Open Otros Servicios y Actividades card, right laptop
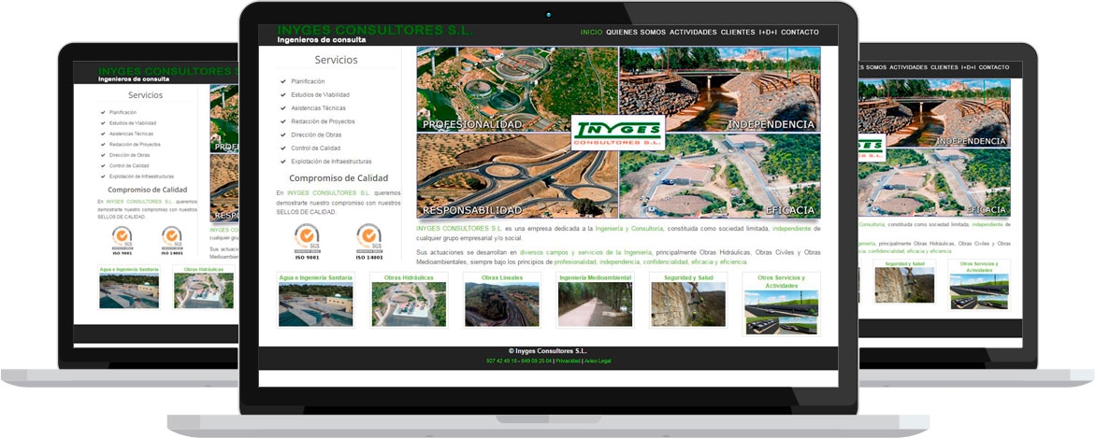This screenshot has height=438, width=1096. (978, 285)
